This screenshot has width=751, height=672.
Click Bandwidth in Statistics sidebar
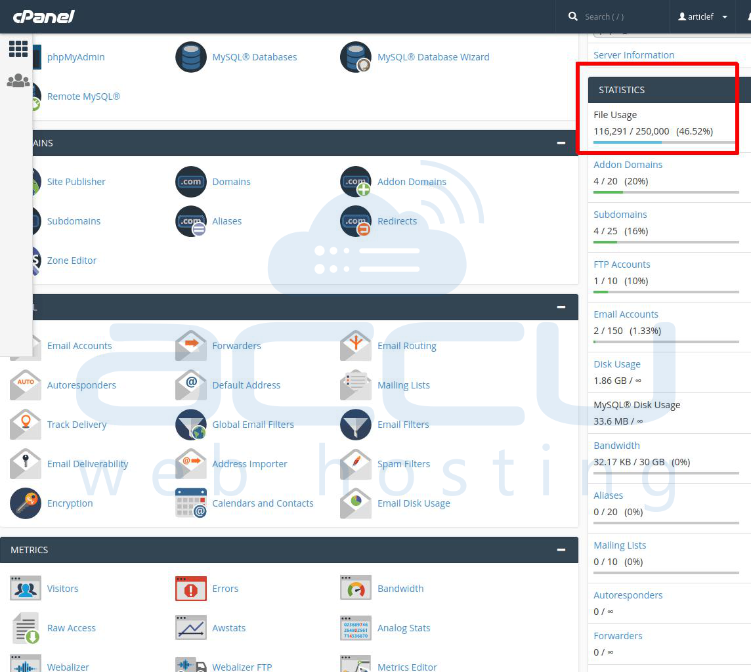[616, 446]
